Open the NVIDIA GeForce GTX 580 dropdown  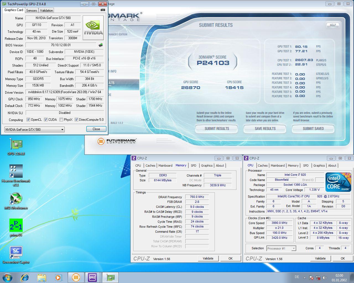coord(35,129)
